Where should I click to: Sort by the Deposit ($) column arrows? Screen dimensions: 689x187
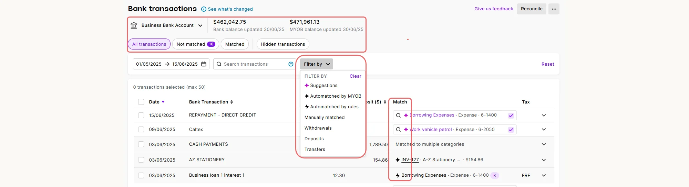(x=385, y=102)
